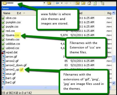117x95 pixels.
Task: Click the Back arrow navigation icon
Action: pyautogui.click(x=57, y=3)
